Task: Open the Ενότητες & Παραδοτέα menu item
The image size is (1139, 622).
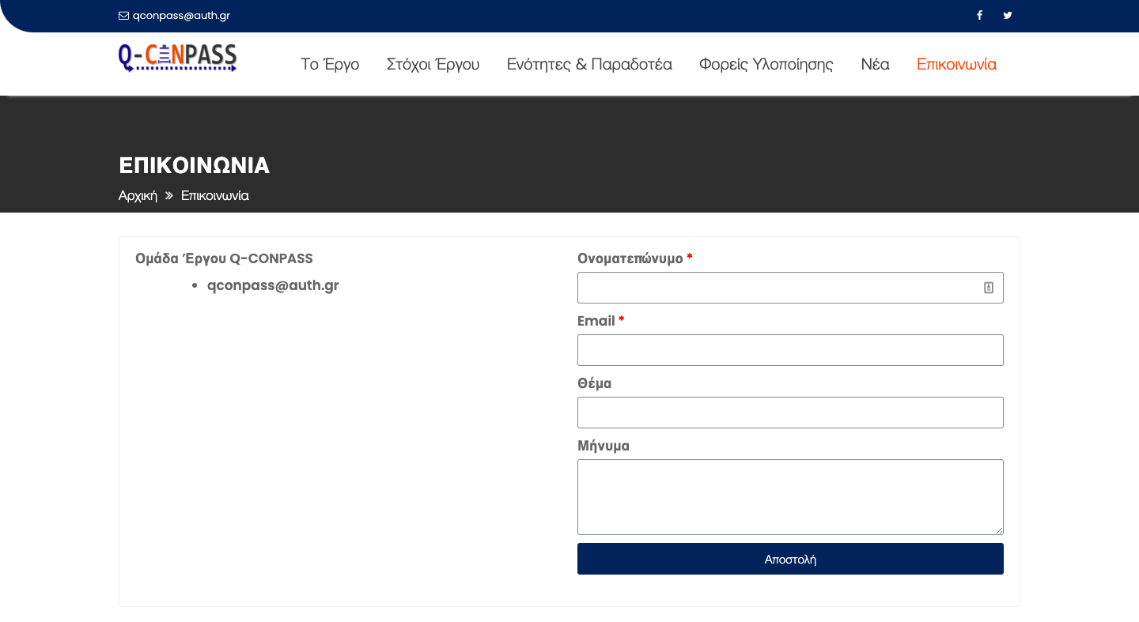Action: pyautogui.click(x=589, y=65)
